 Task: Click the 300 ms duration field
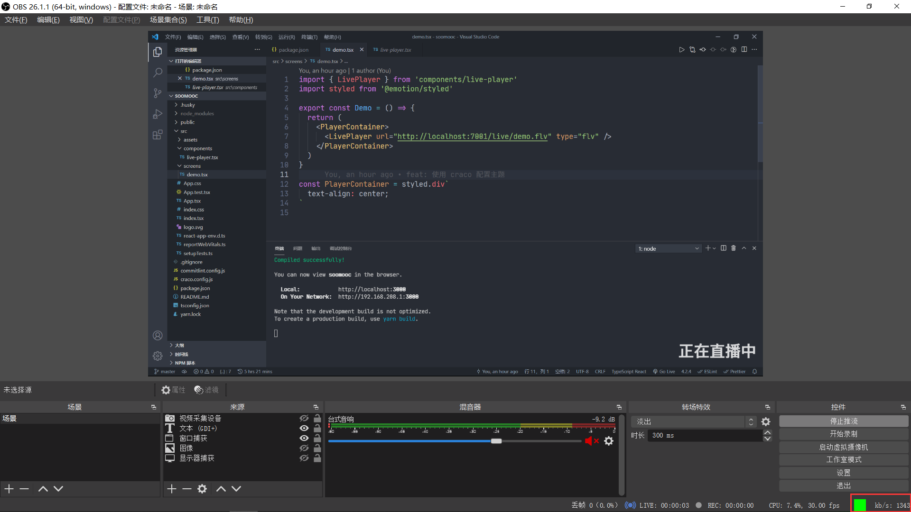click(x=705, y=435)
